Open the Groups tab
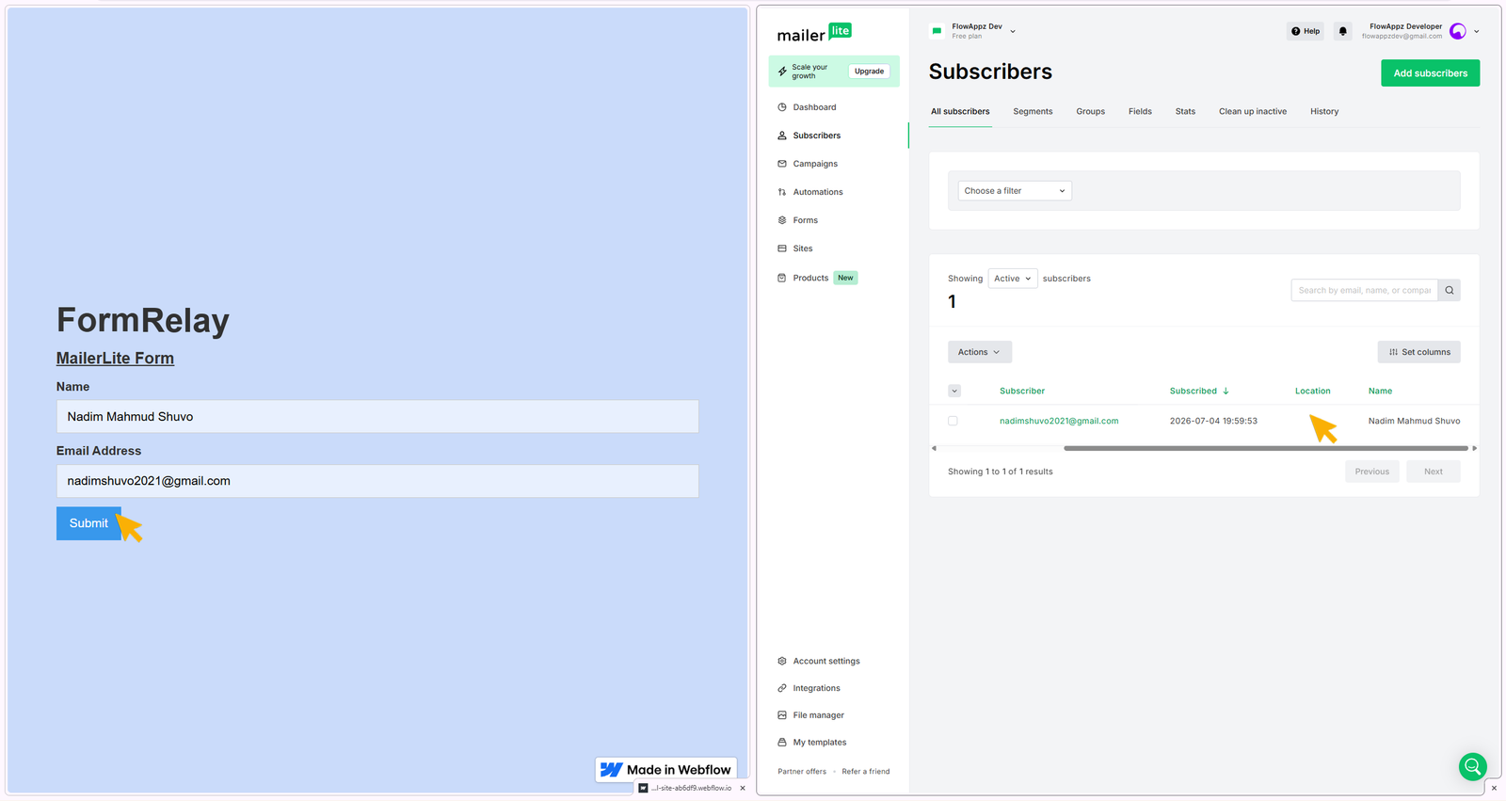1506x801 pixels. coord(1091,111)
